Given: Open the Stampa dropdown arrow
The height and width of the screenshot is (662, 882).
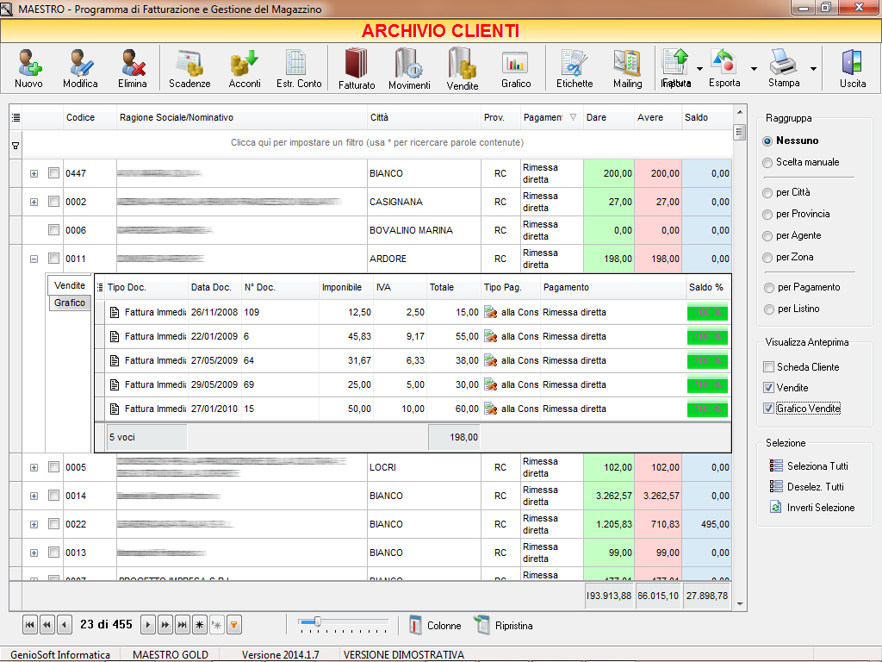Looking at the screenshot, I should (813, 69).
